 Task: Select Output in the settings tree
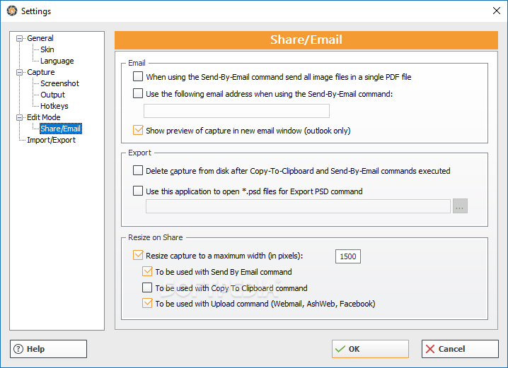tap(52, 95)
